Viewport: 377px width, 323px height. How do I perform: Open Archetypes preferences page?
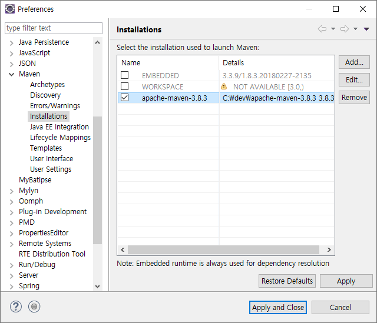pos(47,85)
